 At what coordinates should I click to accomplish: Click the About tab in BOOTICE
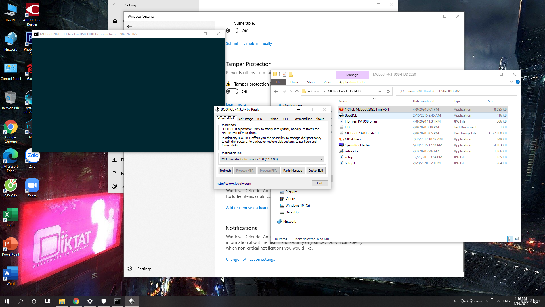pos(319,119)
